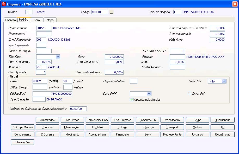239x154 pixels.
Task: Click the Bens button
Action: 148,134
